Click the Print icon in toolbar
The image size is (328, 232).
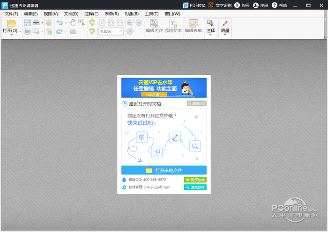pyautogui.click(x=27, y=31)
